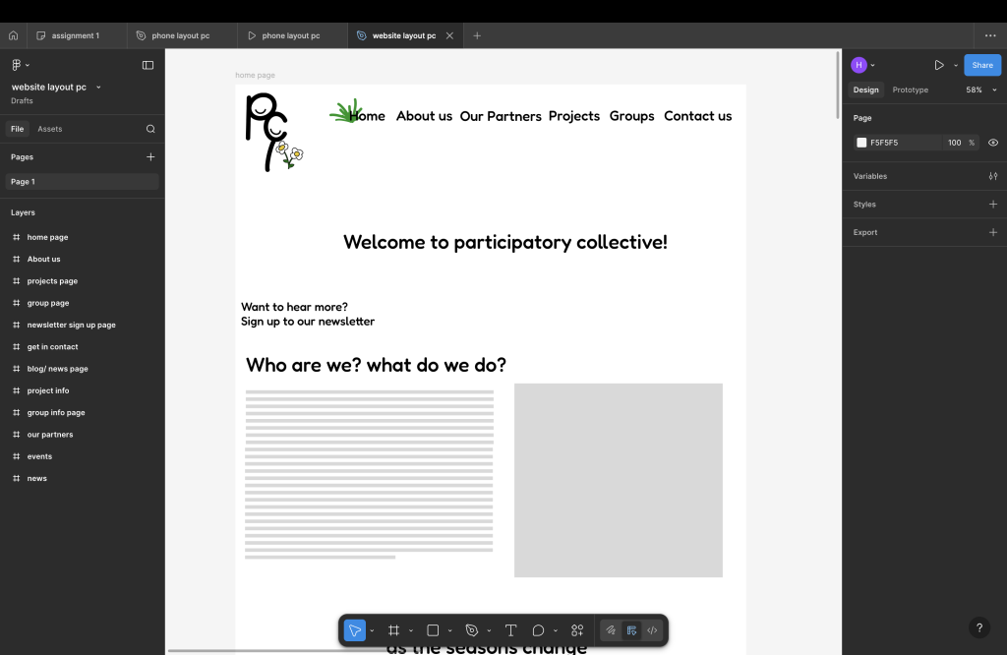Add a new page with the plus icon
This screenshot has height=655, width=1007.
coord(150,156)
